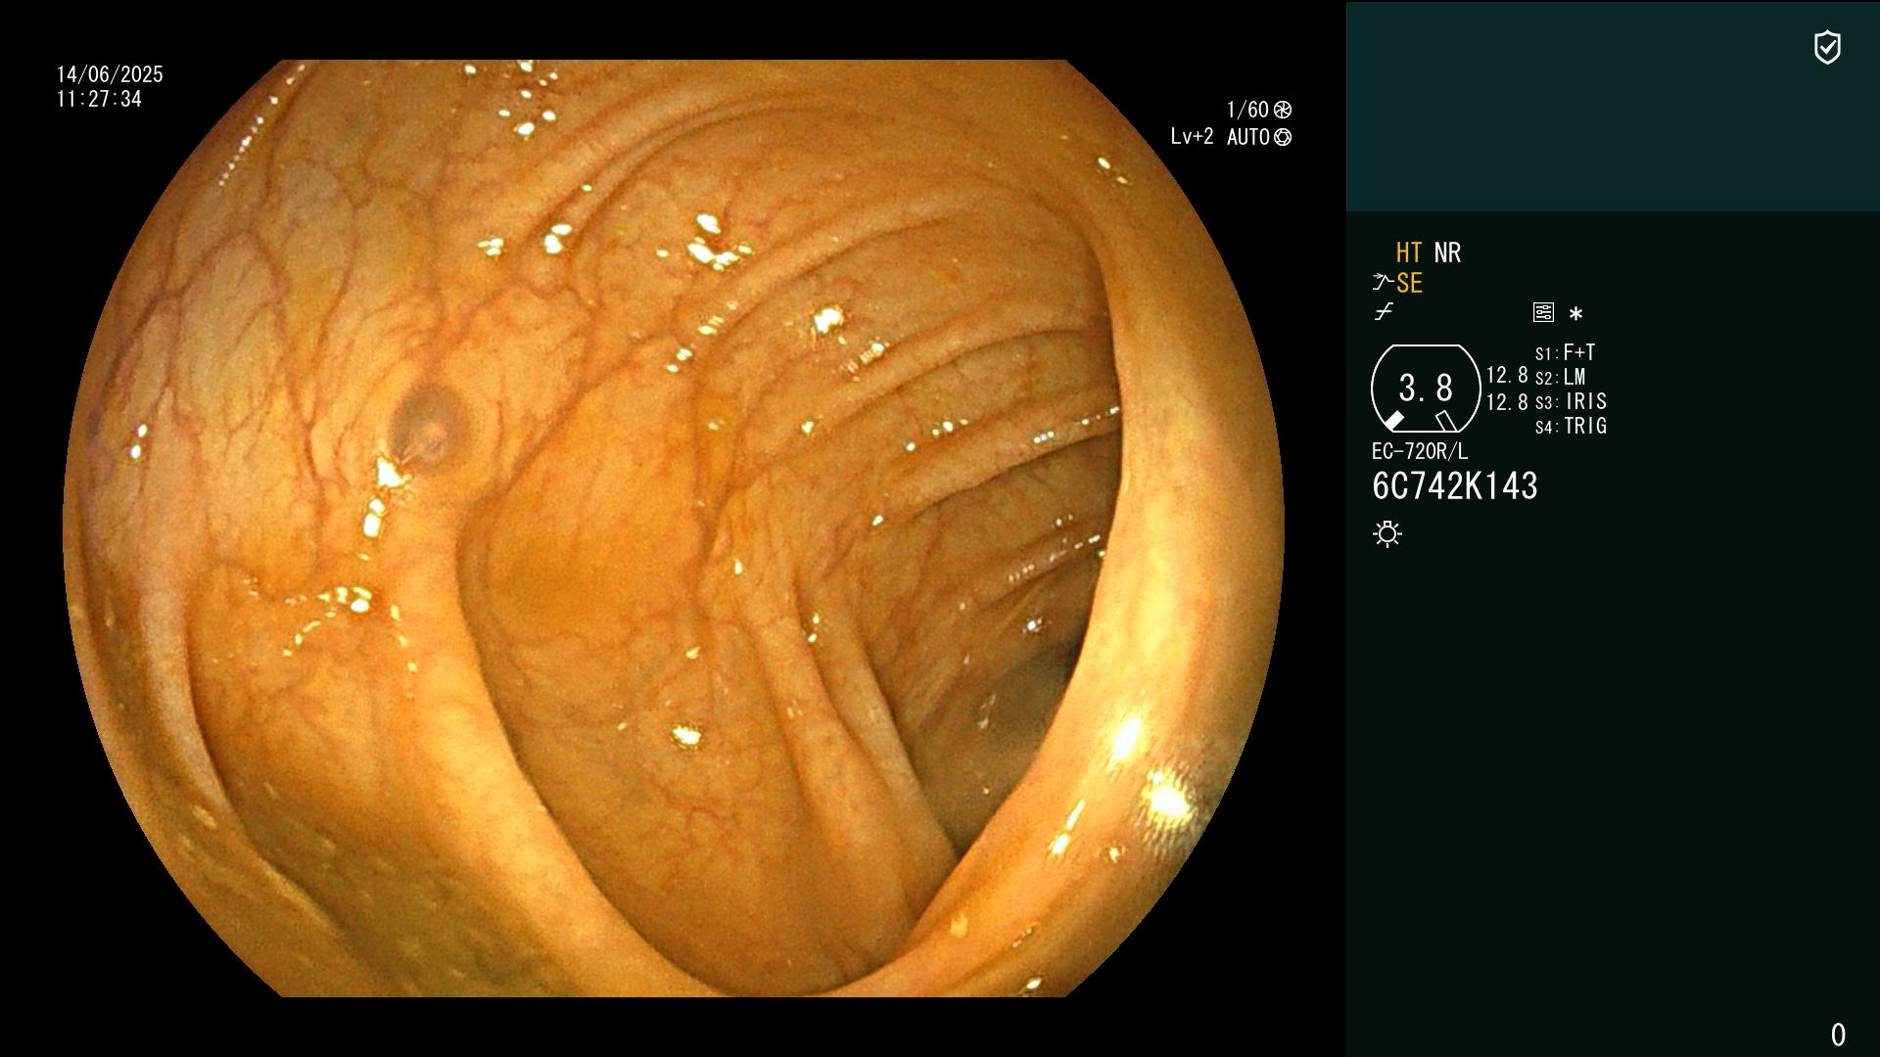Click the structure enhancement curve icon beside SE

click(1383, 282)
